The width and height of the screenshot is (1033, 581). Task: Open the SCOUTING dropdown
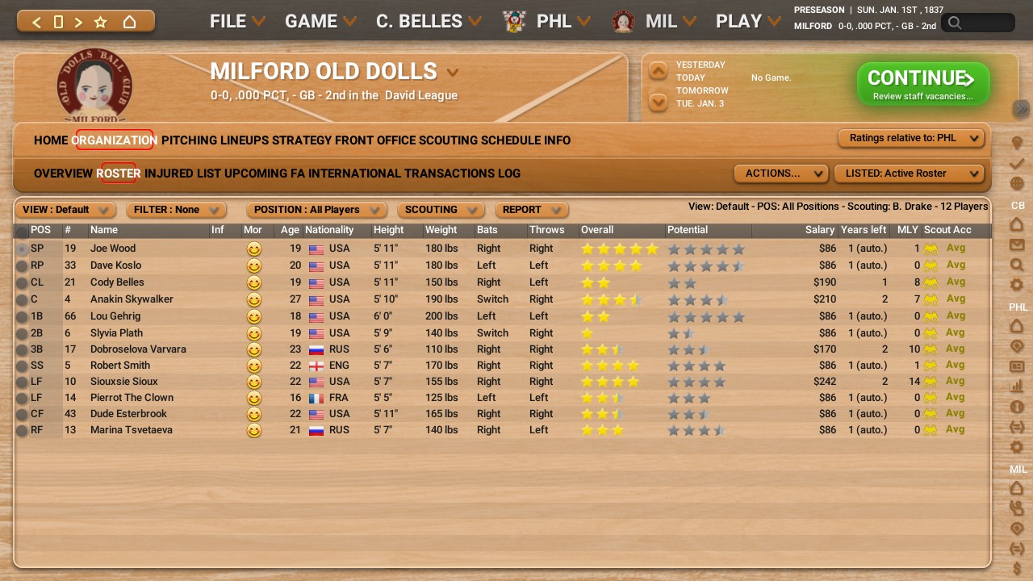441,210
